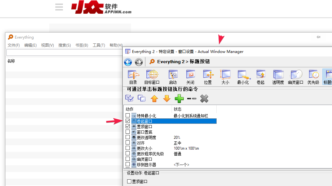Uncheck the 卷起窗口 checkbox in the list
Screen dimensions: 332x186
pos(128,121)
